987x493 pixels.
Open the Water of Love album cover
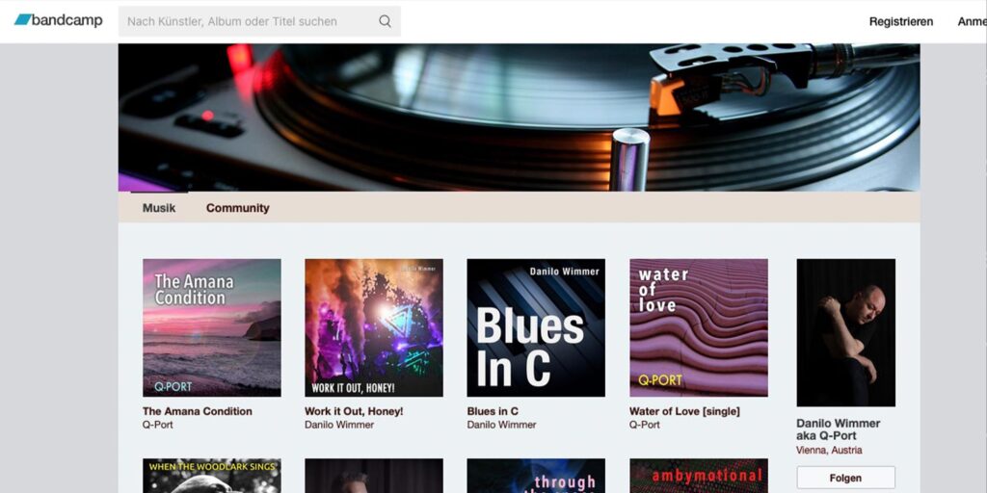point(699,327)
